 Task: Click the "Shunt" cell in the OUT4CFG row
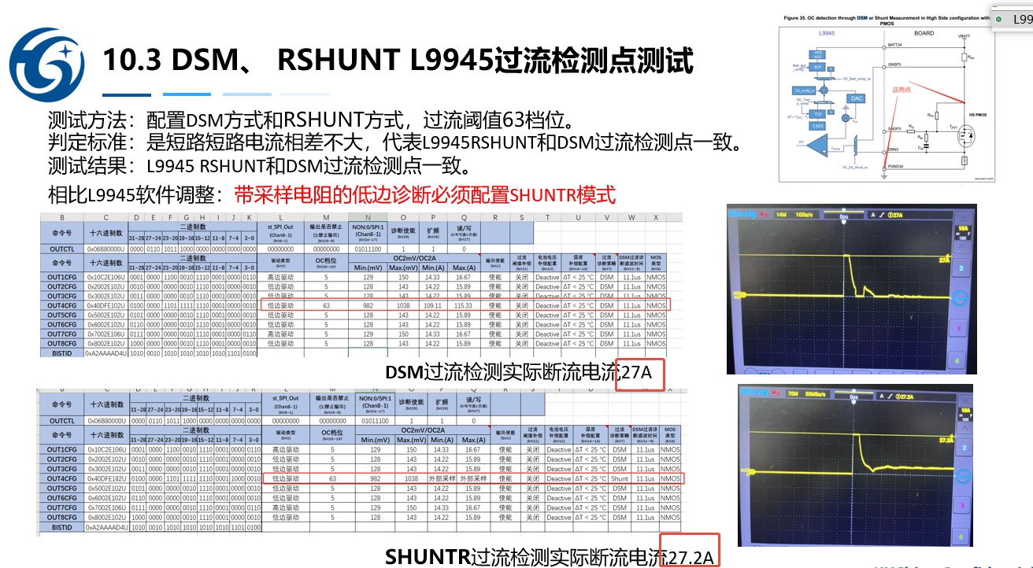[x=620, y=478]
